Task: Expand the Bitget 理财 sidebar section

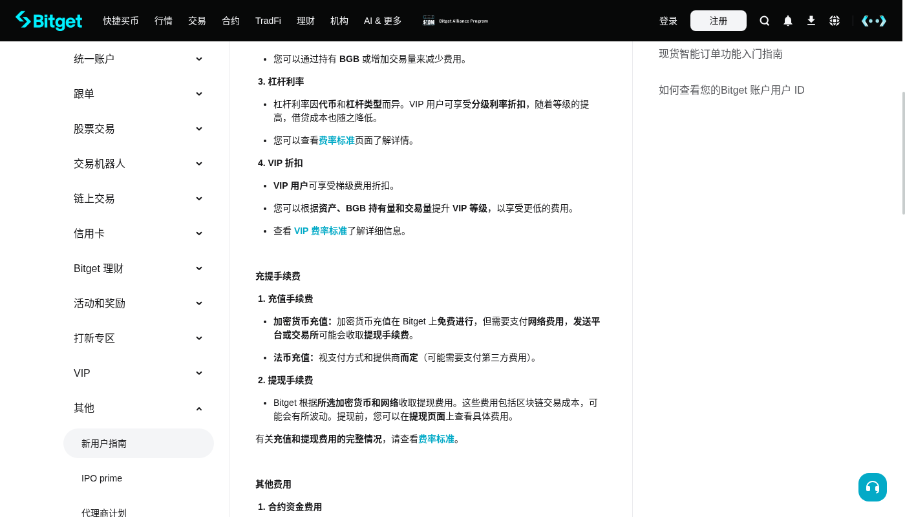Action: (138, 268)
